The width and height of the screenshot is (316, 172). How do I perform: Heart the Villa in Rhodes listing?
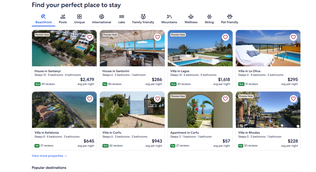[x=293, y=99]
